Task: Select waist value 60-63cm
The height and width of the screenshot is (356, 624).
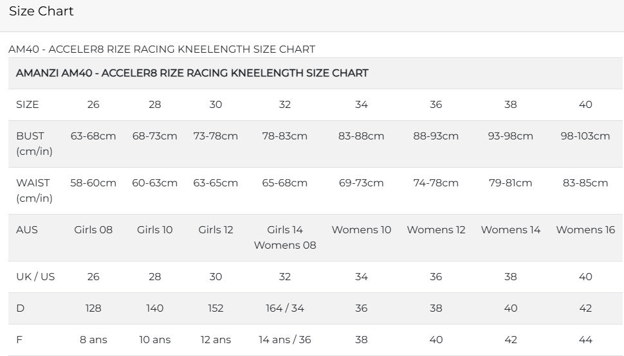Action: [155, 182]
